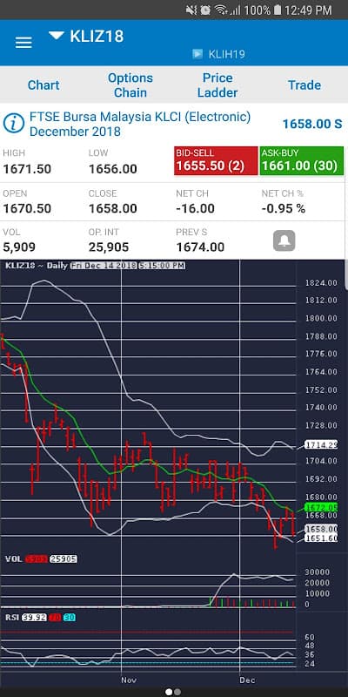Tap the NET CH value -16.00
Image resolution: width=348 pixels, height=697 pixels.
coord(195,208)
